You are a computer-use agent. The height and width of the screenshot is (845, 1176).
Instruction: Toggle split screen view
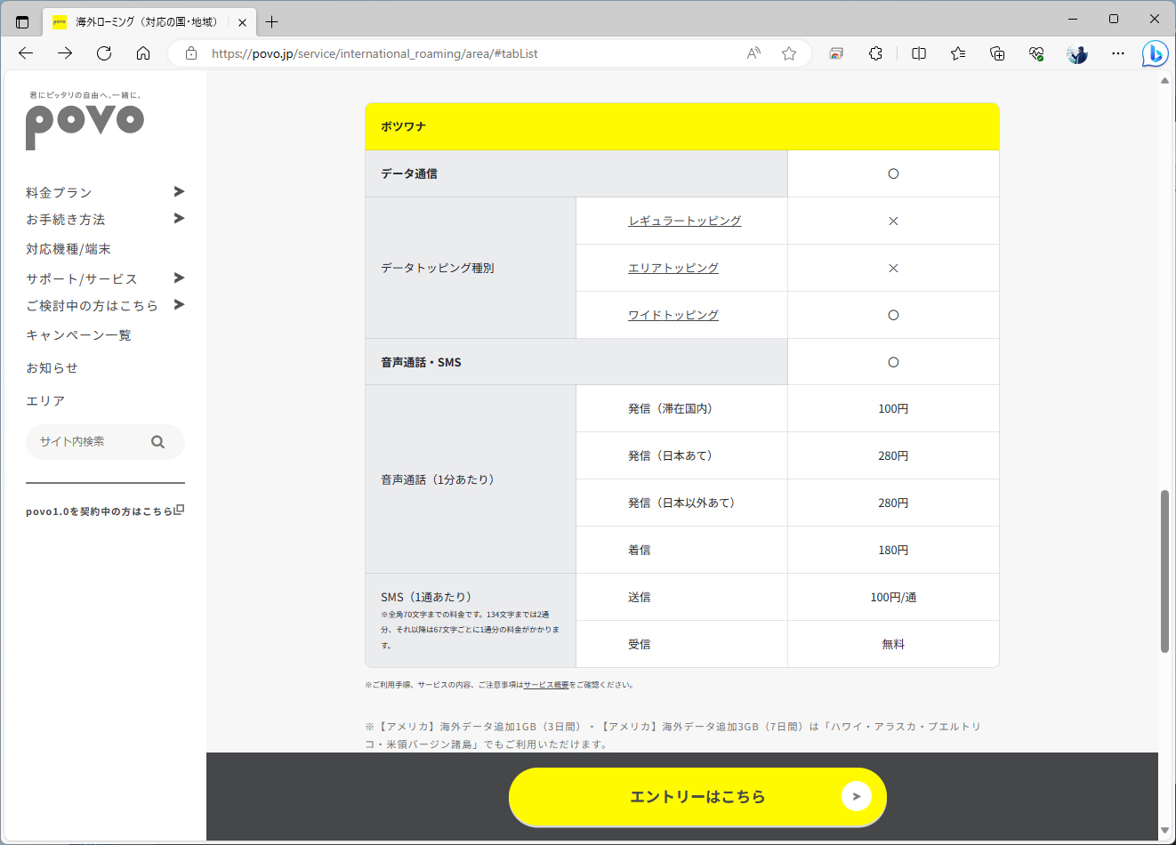pyautogui.click(x=919, y=53)
